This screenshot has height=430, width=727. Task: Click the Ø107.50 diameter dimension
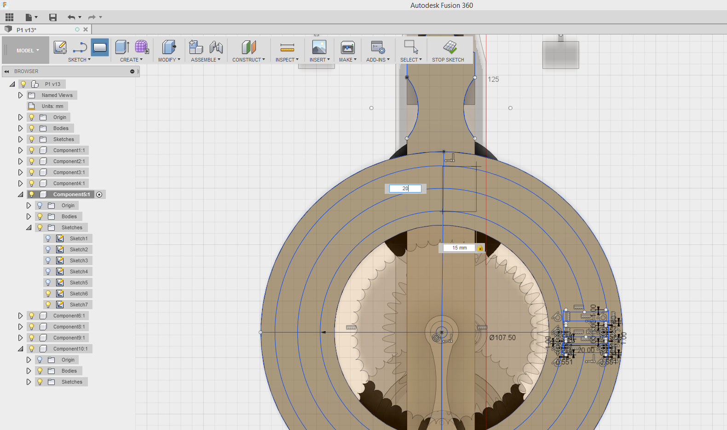(502, 338)
